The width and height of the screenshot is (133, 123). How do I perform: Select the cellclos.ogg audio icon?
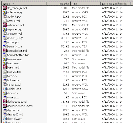point(5,89)
